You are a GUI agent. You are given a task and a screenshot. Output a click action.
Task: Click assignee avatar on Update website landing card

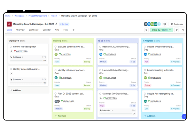point(145,54)
